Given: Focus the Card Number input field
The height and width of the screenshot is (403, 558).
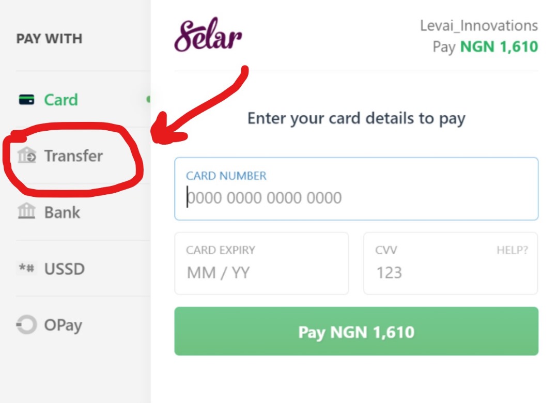Looking at the screenshot, I should pos(356,198).
